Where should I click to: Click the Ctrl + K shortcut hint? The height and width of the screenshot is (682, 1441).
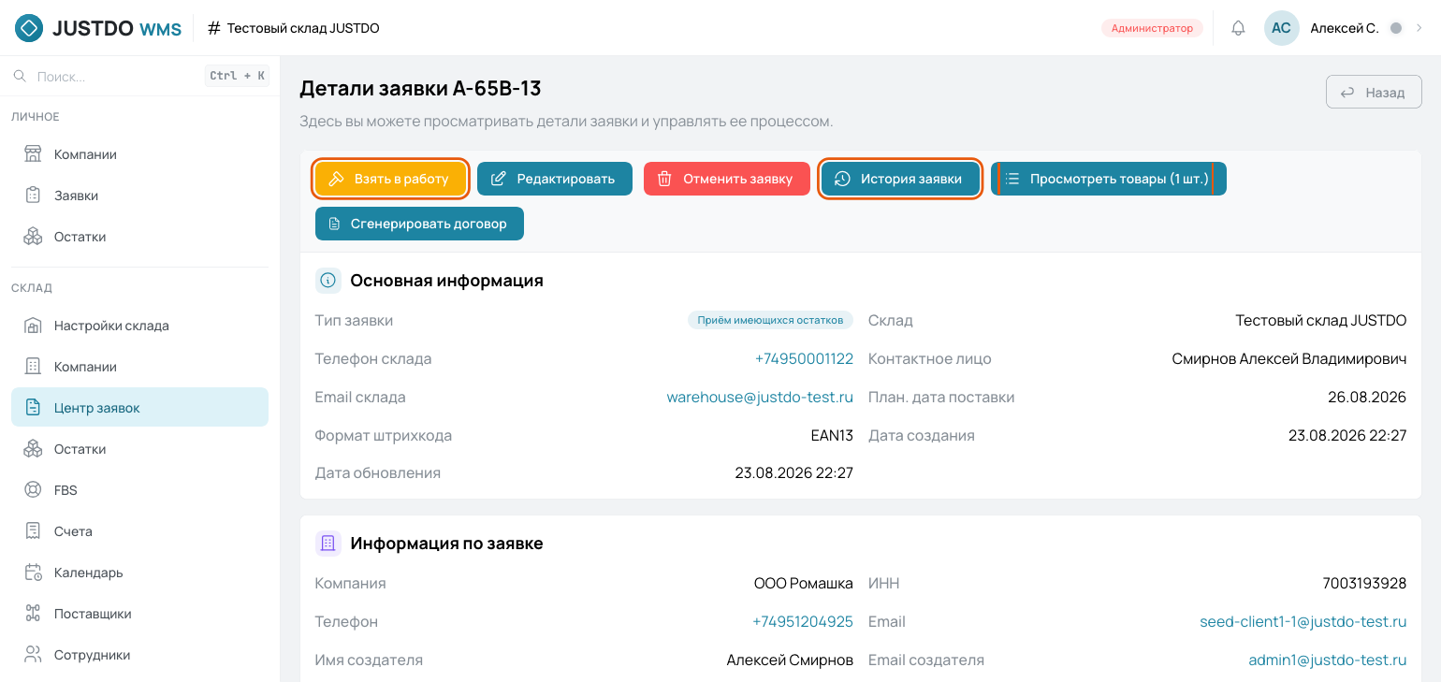[x=237, y=76]
